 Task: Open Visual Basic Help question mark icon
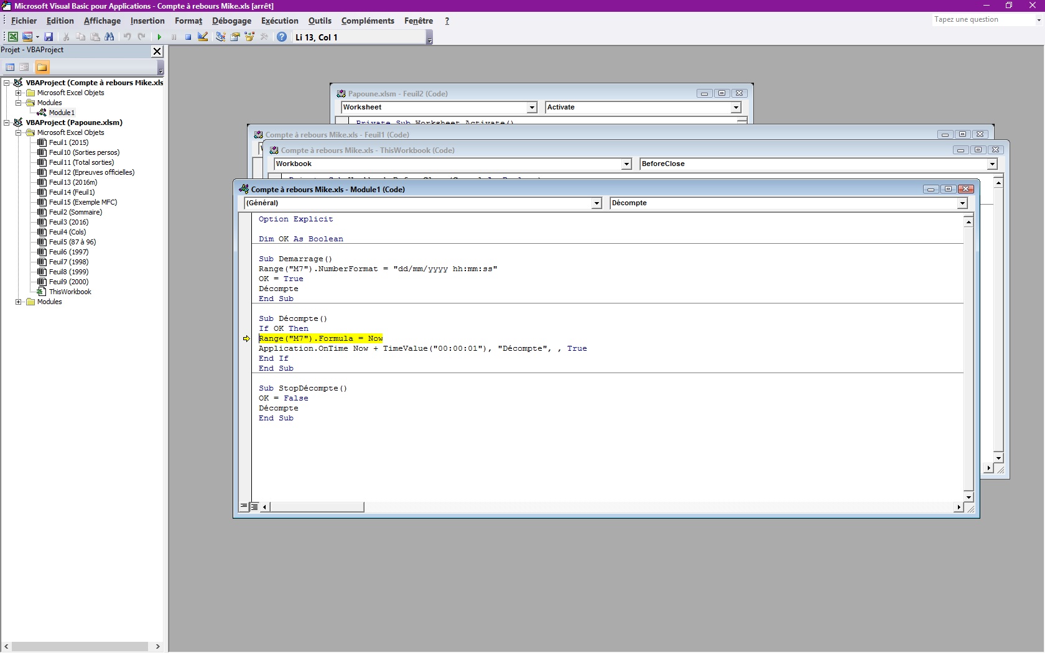[x=282, y=37]
